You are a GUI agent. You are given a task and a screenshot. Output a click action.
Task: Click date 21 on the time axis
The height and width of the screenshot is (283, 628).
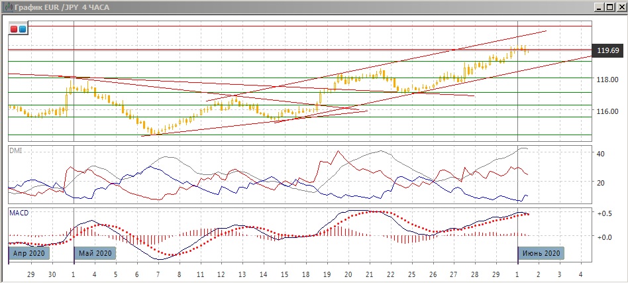point(369,274)
